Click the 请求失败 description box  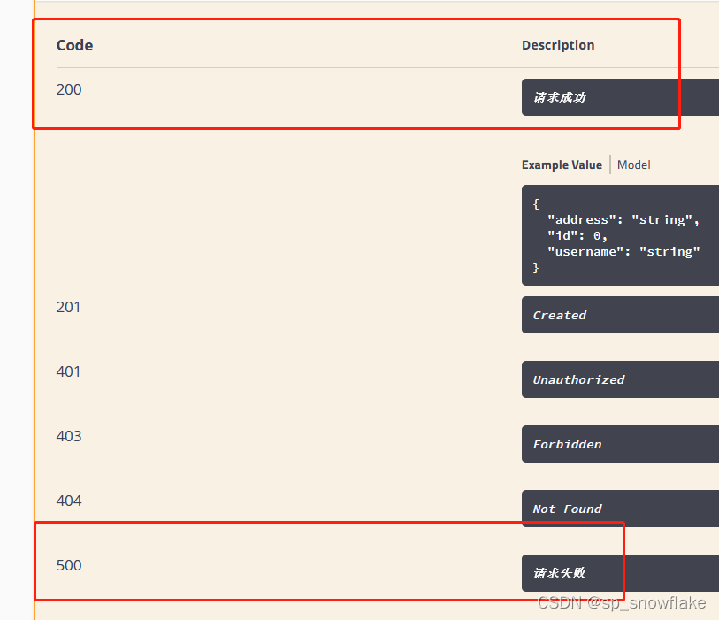pos(621,573)
